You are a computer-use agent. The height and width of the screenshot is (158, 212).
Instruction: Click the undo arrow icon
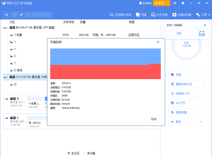pos(15,15)
